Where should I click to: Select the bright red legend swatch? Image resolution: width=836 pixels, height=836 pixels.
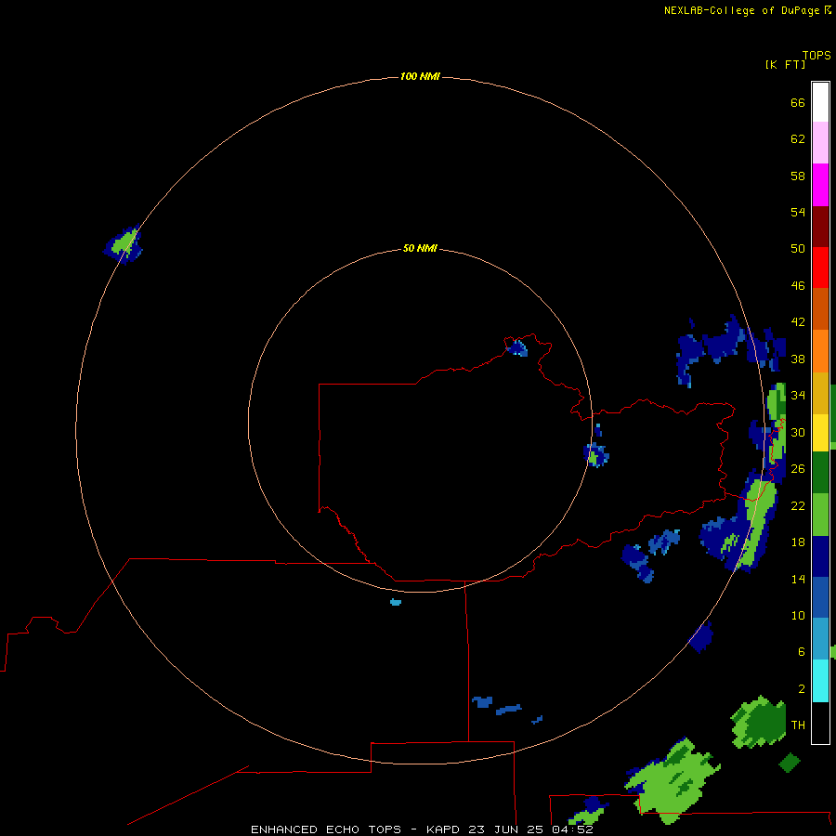(x=820, y=268)
